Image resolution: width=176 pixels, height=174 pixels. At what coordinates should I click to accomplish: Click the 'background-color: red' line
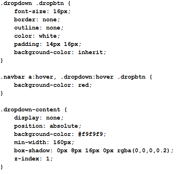[53, 85]
